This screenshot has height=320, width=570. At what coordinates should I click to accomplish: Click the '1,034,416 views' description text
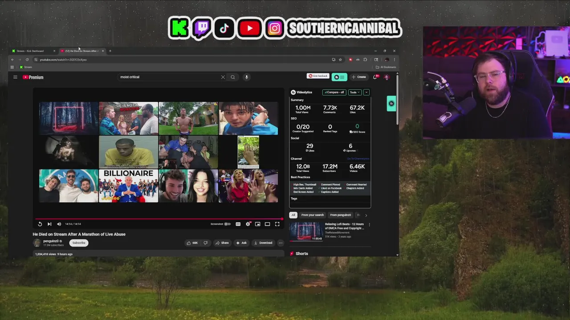coord(46,254)
